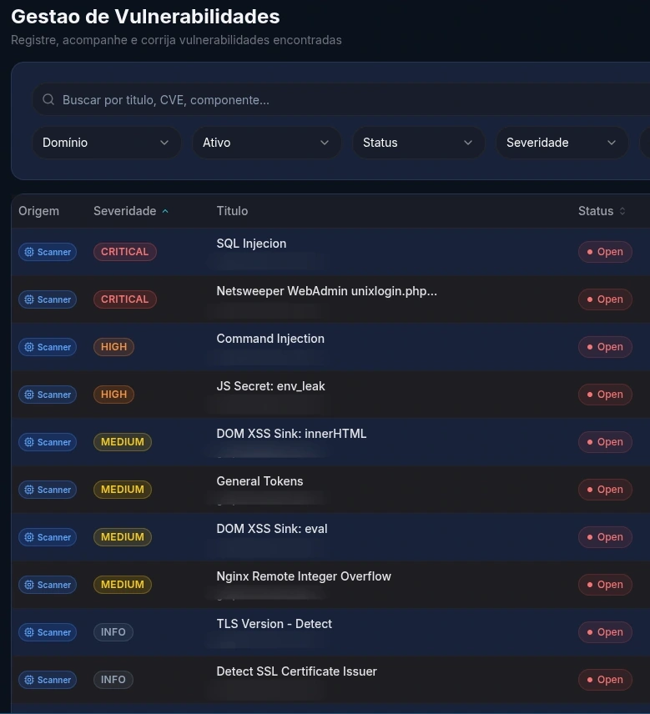Screen dimensions: 650x714
Task: Click Scanner badge in DOM XSS innerHTML row
Action: pos(48,442)
